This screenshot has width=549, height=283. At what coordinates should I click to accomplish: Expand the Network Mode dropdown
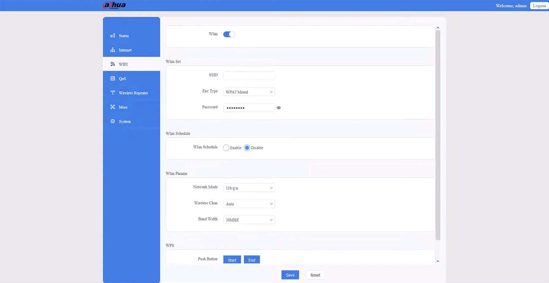[x=249, y=188]
